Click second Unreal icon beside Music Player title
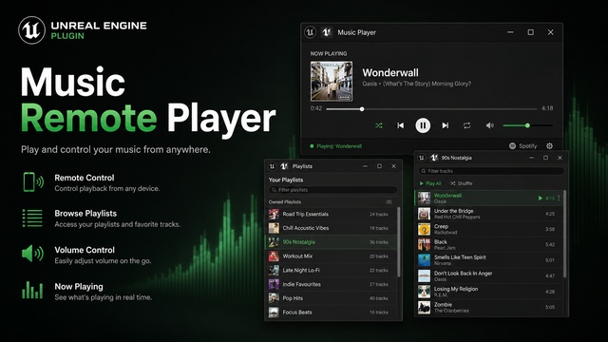This screenshot has width=608, height=342. pos(327,32)
